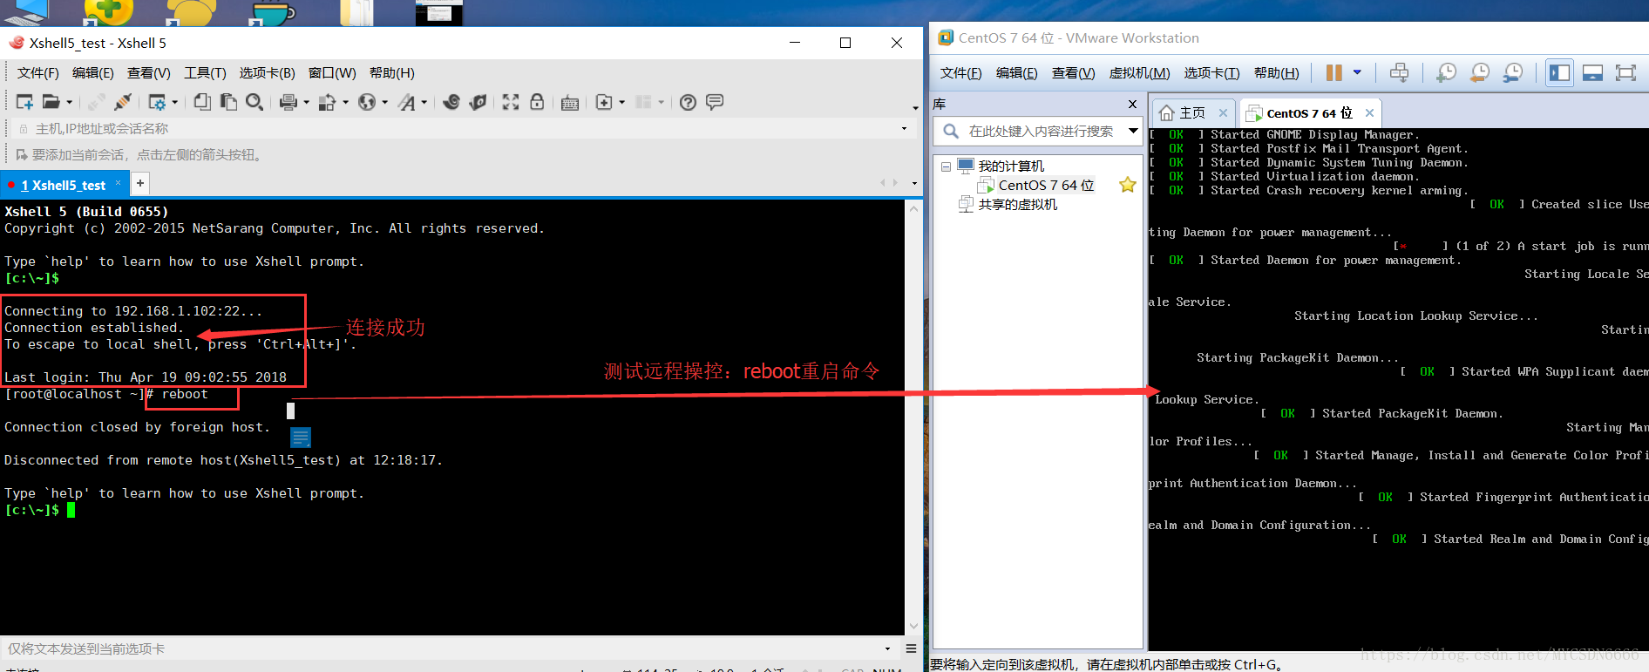
Task: Open dropdown arrow next to Font icon
Action: [x=424, y=103]
